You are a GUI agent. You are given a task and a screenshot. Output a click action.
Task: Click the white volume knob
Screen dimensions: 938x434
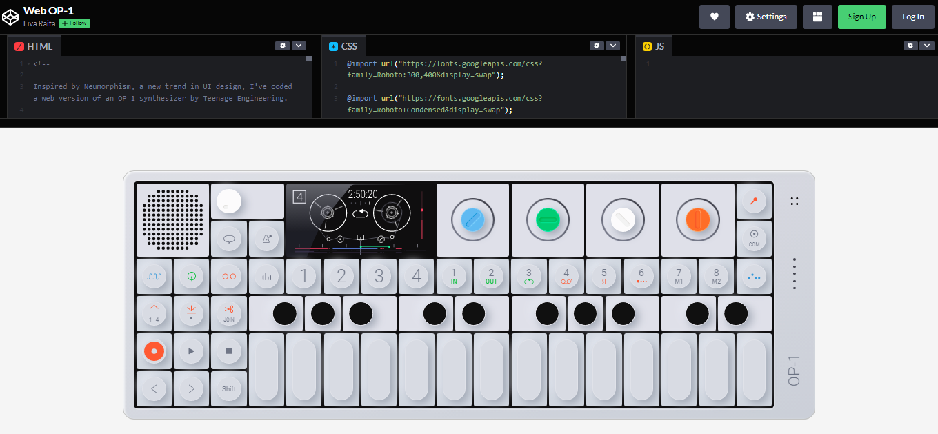(x=229, y=201)
